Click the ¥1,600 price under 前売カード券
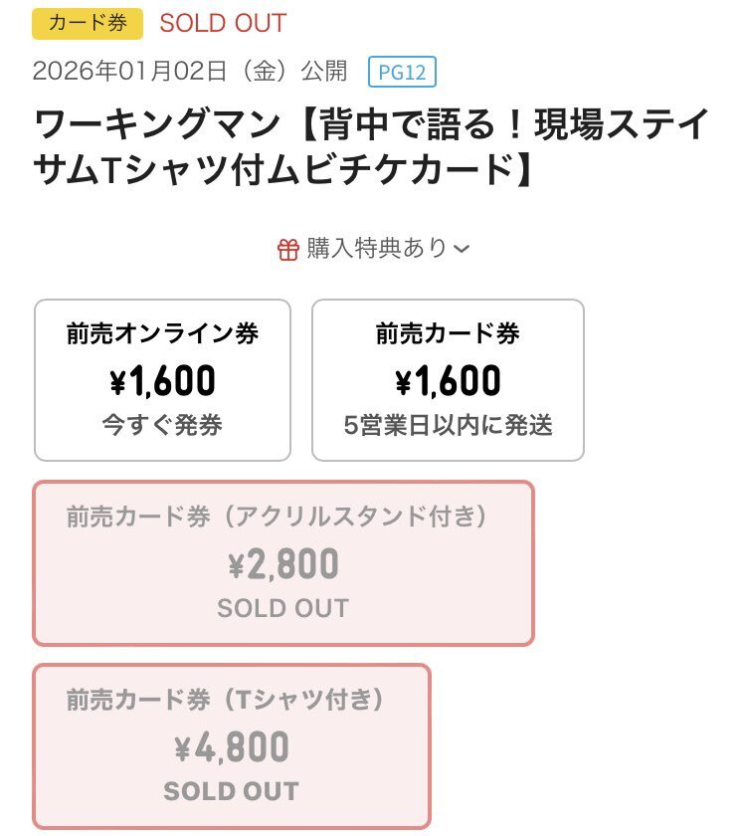Viewport: 746px width, 836px height. point(448,381)
